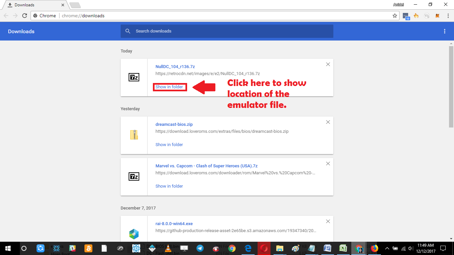454x255 pixels.
Task: Open Paint from the taskbar
Action: click(x=295, y=248)
